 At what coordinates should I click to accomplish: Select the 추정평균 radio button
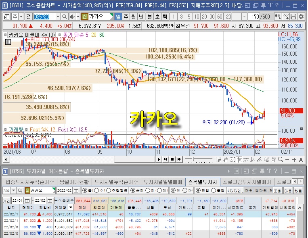click(x=109, y=190)
